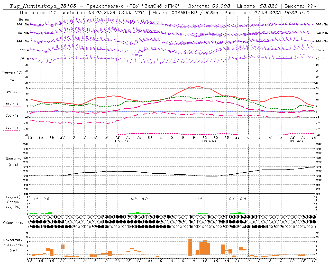Click the Осадки panel label
This screenshot has height=263, width=329.
coord(13,202)
